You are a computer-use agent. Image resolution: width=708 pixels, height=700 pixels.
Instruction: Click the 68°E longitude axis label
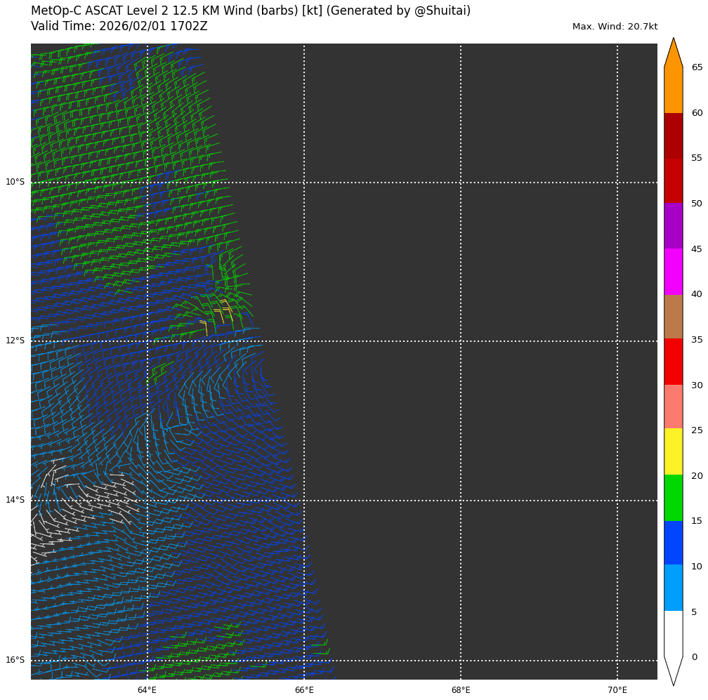click(x=461, y=690)
